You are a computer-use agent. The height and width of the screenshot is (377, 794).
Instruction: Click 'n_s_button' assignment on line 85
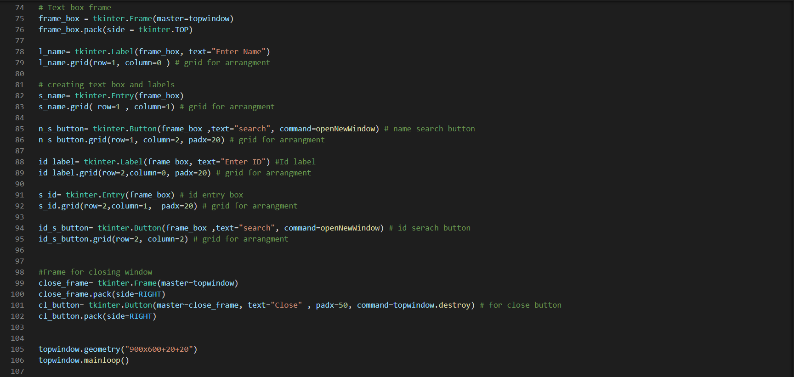point(61,129)
